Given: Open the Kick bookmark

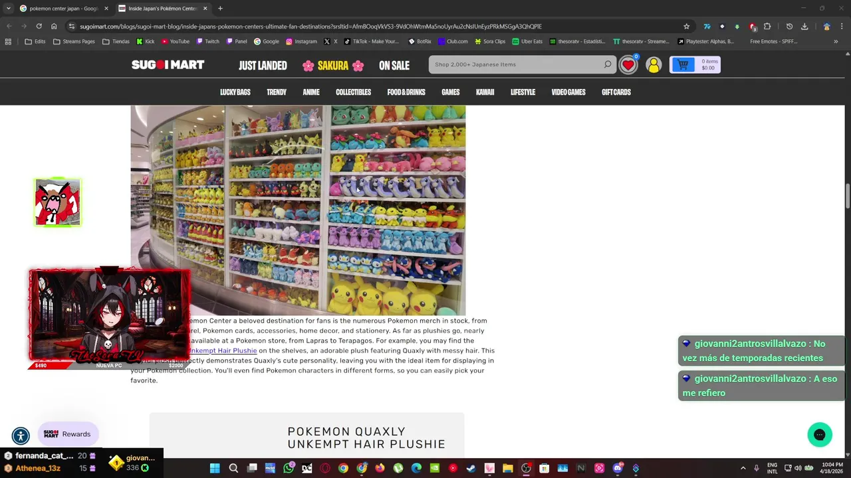Looking at the screenshot, I should (145, 41).
